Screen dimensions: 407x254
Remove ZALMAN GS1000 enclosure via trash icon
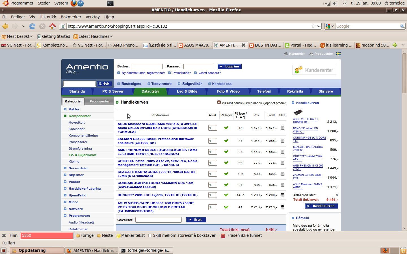pyautogui.click(x=282, y=141)
